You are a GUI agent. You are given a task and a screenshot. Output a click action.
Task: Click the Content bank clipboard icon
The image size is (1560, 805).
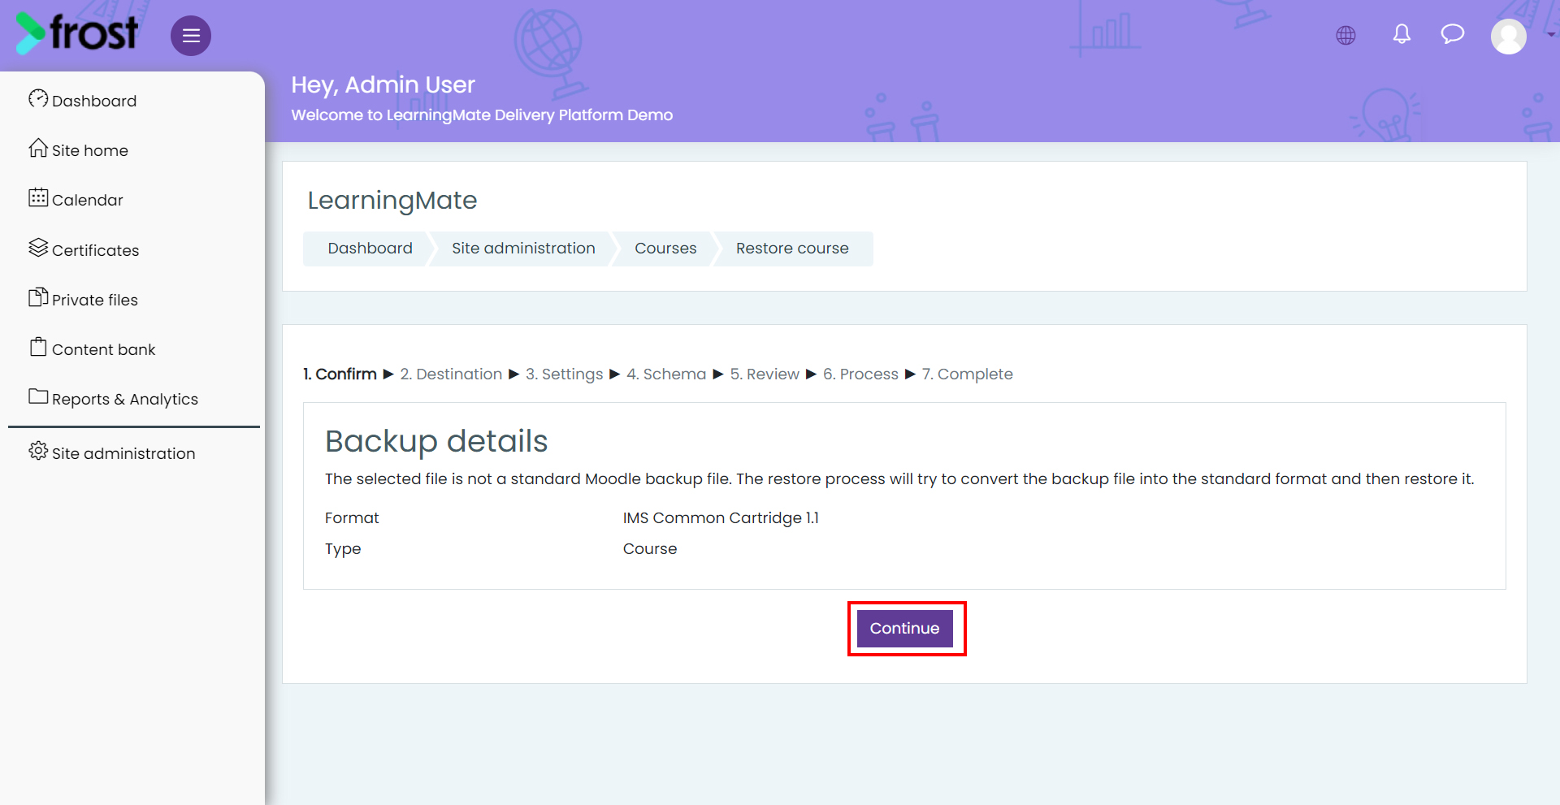pyautogui.click(x=38, y=348)
